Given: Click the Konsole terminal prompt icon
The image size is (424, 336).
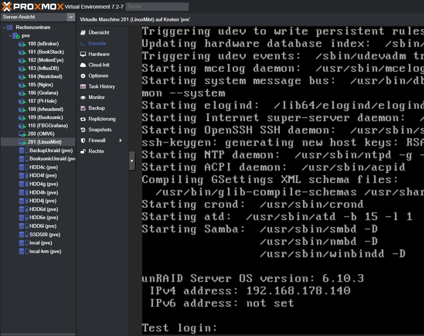Looking at the screenshot, I should pyautogui.click(x=83, y=44).
